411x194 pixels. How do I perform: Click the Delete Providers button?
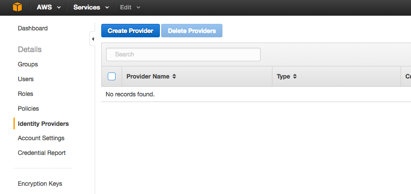pos(192,31)
